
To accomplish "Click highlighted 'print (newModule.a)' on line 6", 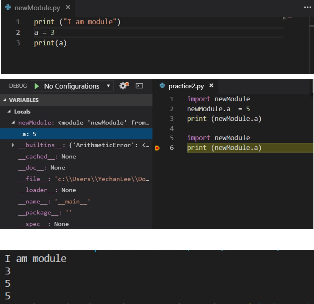I will (x=224, y=148).
